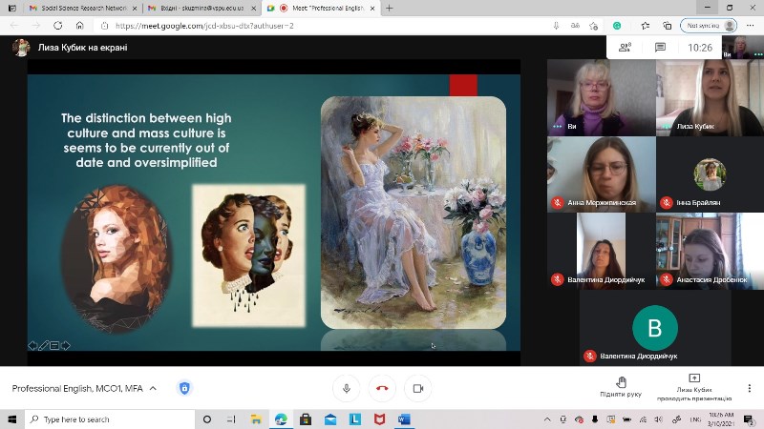Click the slide menu icon on presentation
Viewport: 764px width, 429px height.
pos(54,345)
